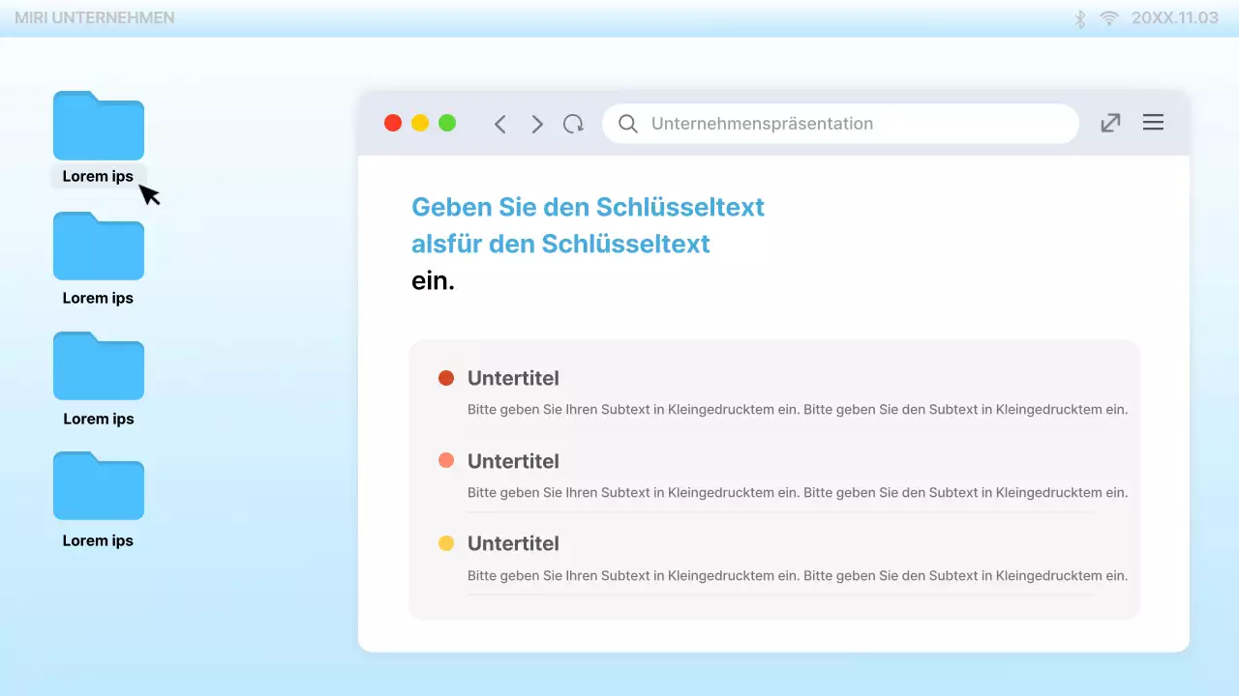Click MIRI UNTERNEHMEN in the menu bar
This screenshot has width=1239, height=696.
(x=94, y=17)
